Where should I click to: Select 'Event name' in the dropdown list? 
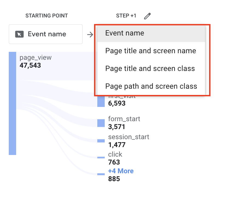[x=125, y=33]
